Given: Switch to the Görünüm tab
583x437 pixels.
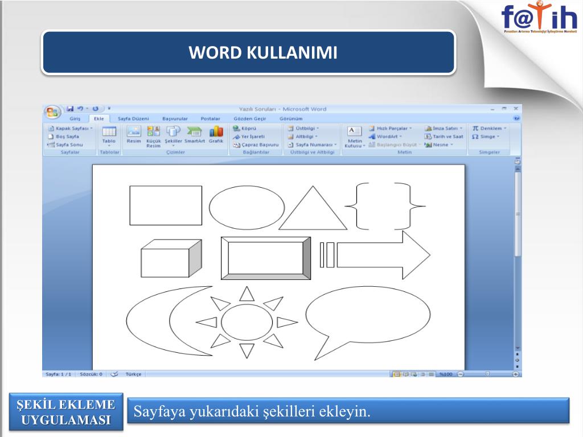Looking at the screenshot, I should pos(291,118).
